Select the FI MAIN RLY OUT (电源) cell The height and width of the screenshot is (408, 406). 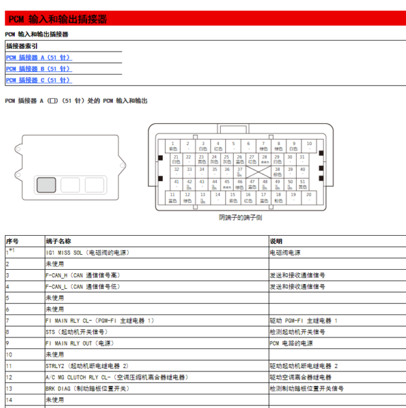click(157, 343)
